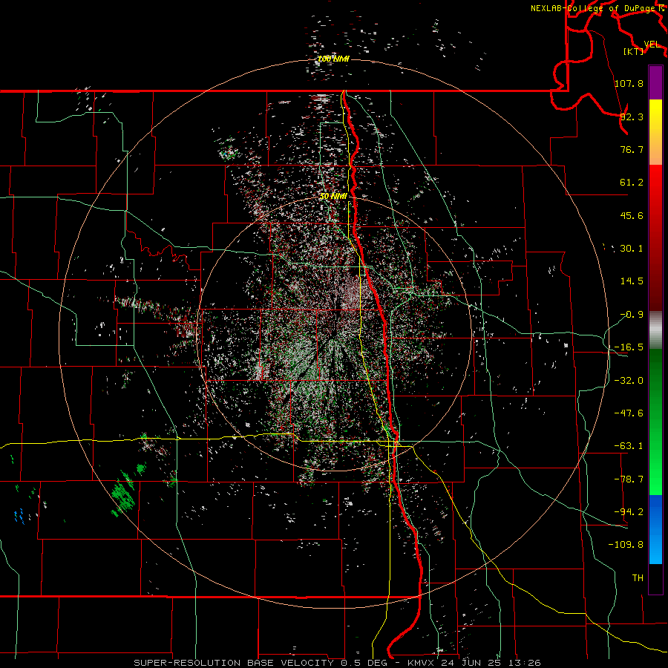Click the blue segment of the color bar
This screenshot has width=668, height=668.
[655, 529]
